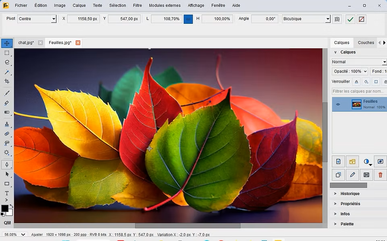Expand the Historique panel

[x=350, y=193]
